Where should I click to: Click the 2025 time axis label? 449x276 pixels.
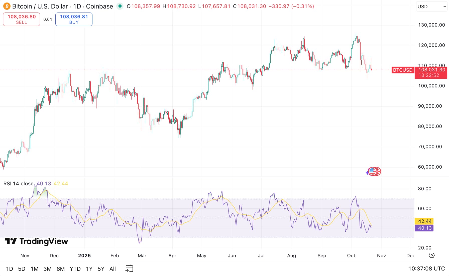84,255
